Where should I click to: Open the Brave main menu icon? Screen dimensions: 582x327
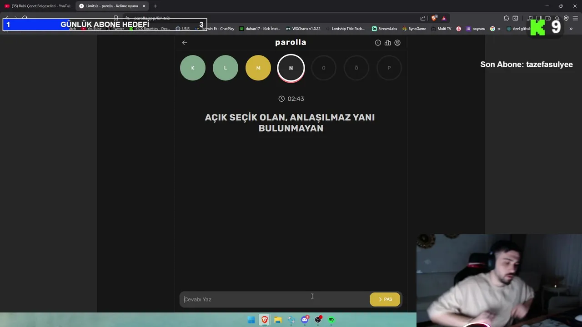point(576,18)
